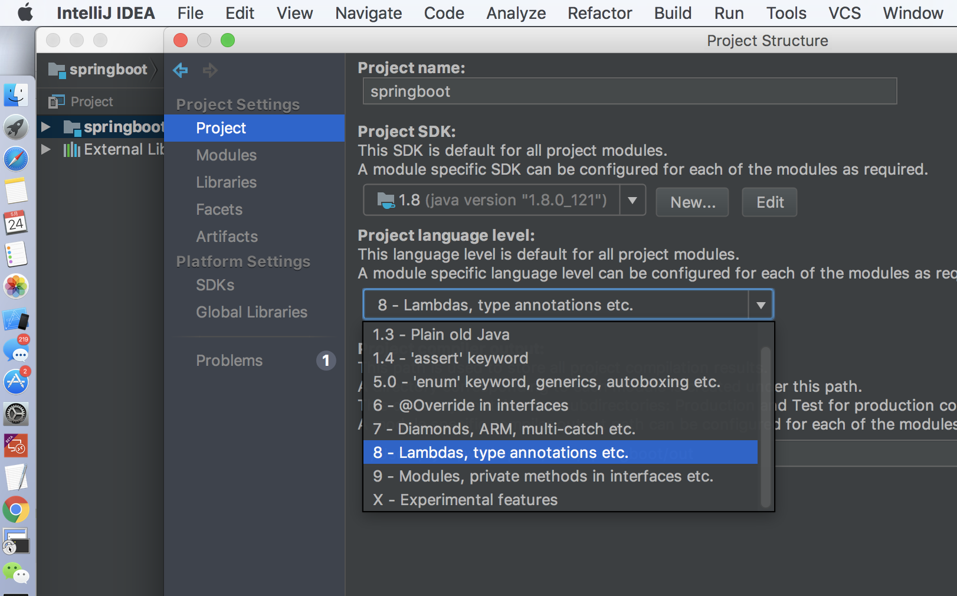The width and height of the screenshot is (957, 596).
Task: Select '1.3 - Plain old Java' level
Action: [x=561, y=335]
